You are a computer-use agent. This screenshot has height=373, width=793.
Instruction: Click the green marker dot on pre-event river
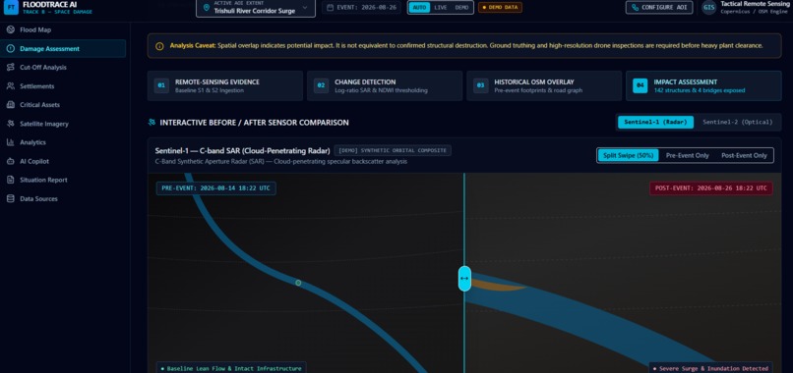click(x=298, y=283)
